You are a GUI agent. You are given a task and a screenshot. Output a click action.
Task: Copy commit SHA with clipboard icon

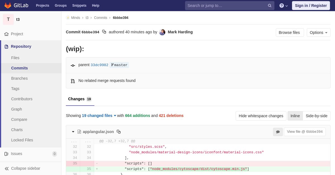[104, 32]
